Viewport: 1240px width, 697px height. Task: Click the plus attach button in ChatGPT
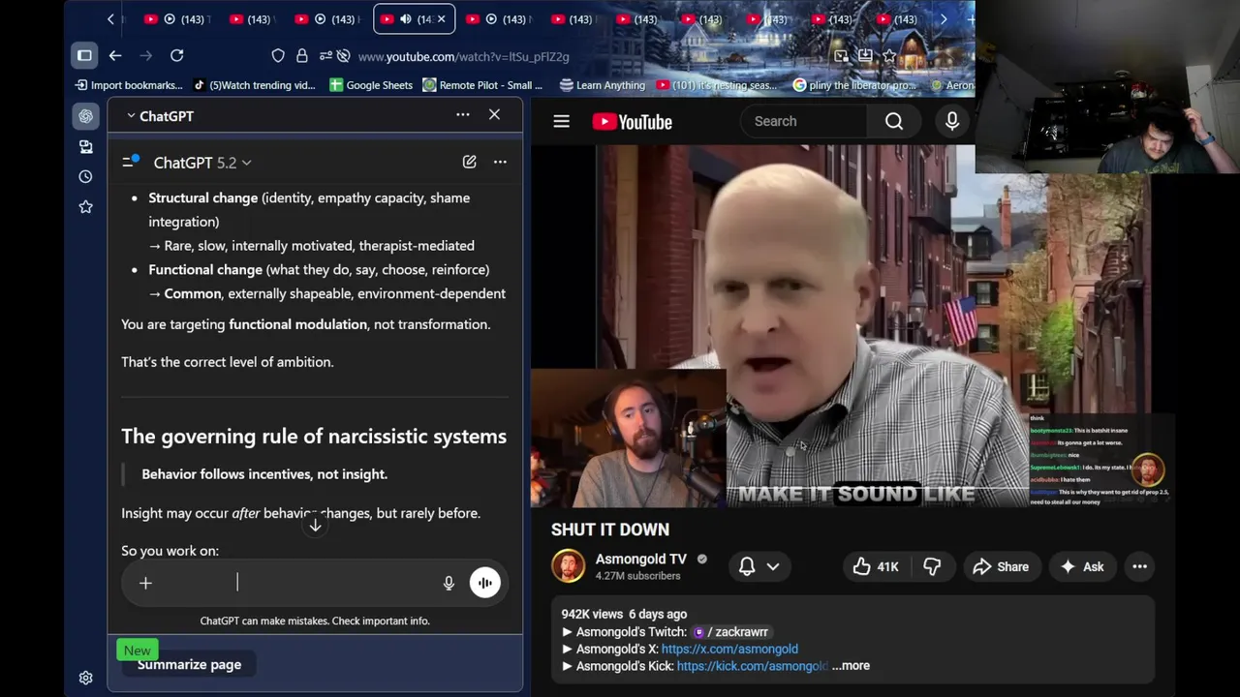pyautogui.click(x=145, y=583)
